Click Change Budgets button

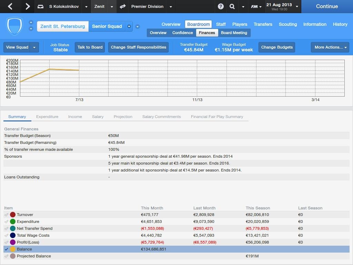coord(277,47)
